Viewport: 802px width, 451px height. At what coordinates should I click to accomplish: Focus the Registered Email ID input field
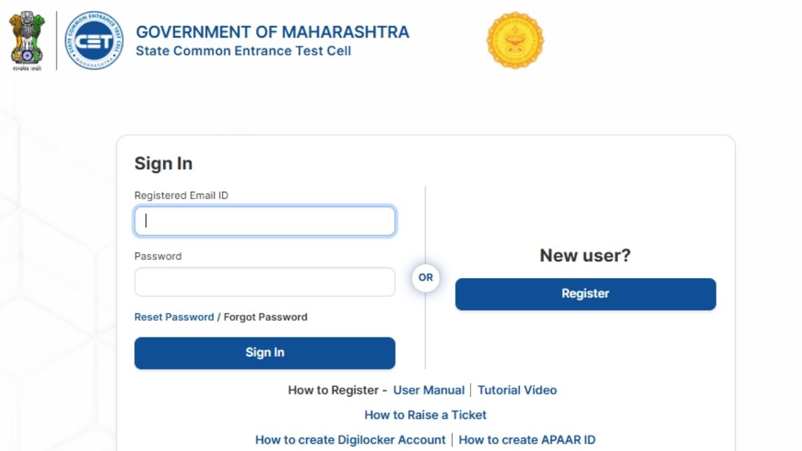265,221
